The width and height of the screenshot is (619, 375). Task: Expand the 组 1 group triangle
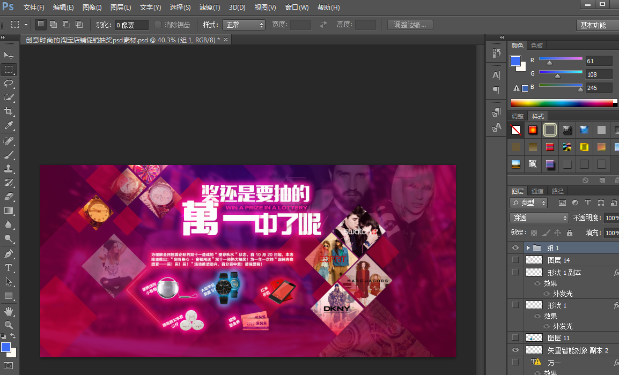click(528, 247)
